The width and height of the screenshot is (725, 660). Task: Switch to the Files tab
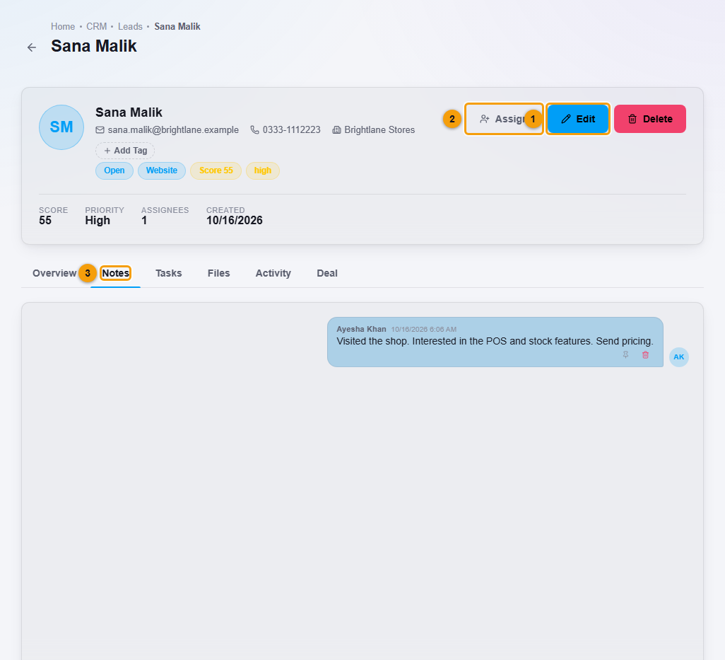[219, 273]
